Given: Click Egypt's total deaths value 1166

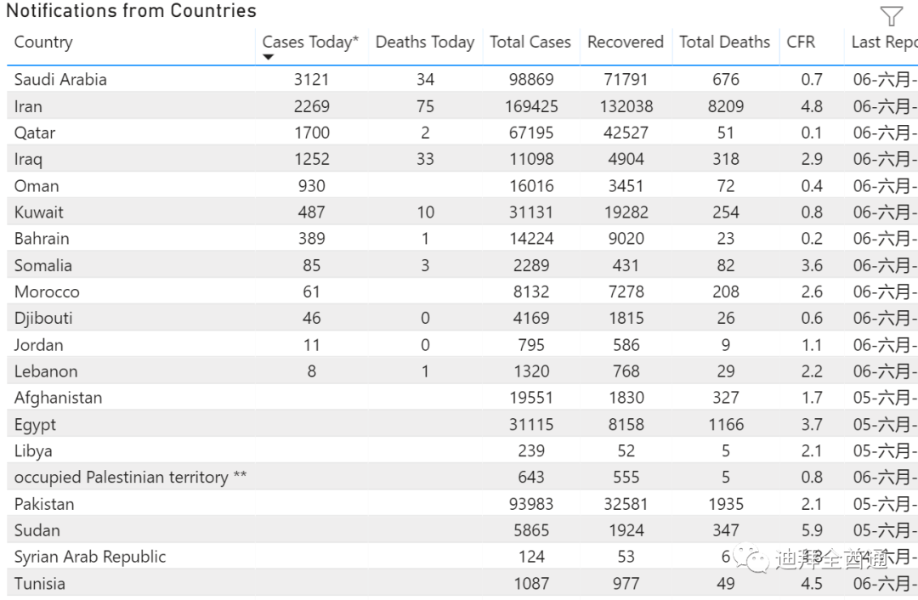Looking at the screenshot, I should click(x=726, y=425).
